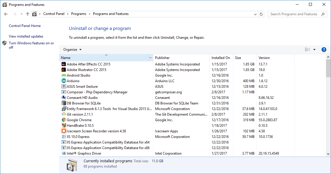This screenshot has height=174, width=331.
Task: Expand the address bar history dropdown
Action: tap(255, 14)
